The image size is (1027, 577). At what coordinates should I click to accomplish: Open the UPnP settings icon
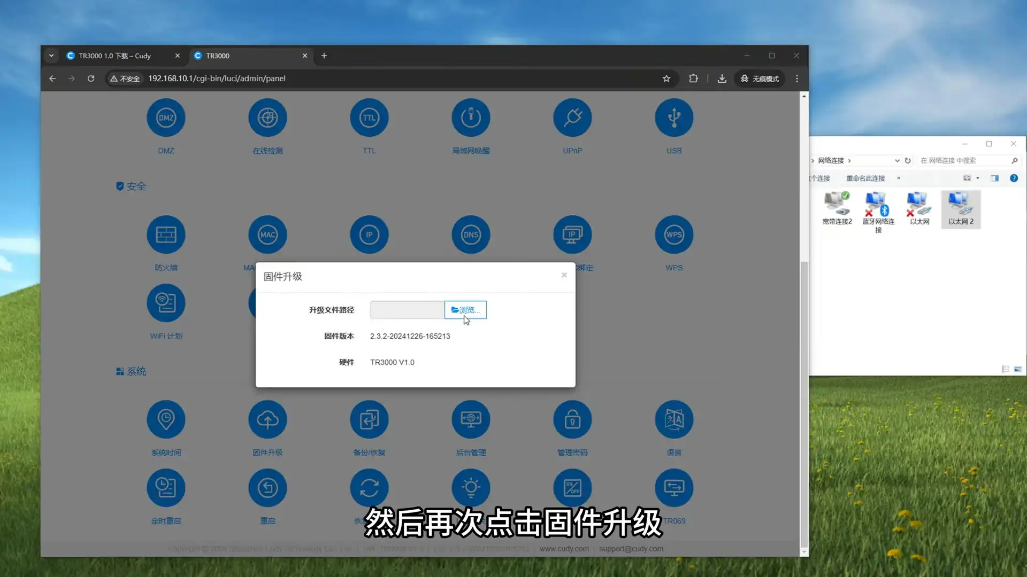[x=572, y=118]
